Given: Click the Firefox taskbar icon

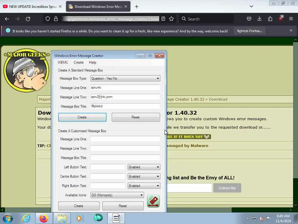Looking at the screenshot, I should [x=44, y=218].
